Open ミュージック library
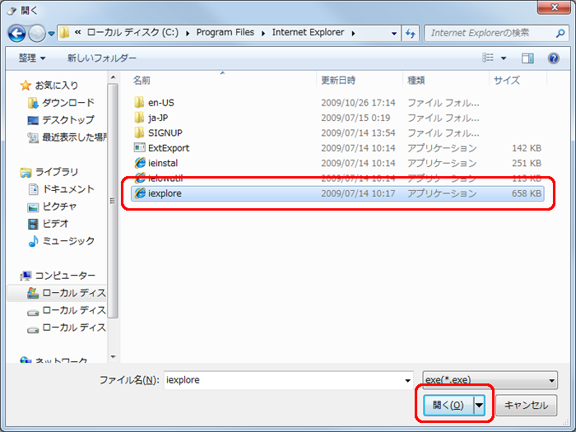 62,240
